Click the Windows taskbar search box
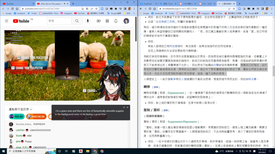Screen dimensions: 275x154 pos(32,151)
